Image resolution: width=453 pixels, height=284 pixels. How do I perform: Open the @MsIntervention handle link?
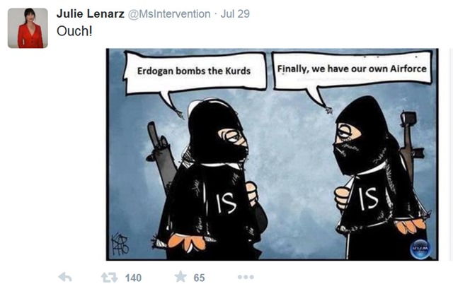[169, 14]
